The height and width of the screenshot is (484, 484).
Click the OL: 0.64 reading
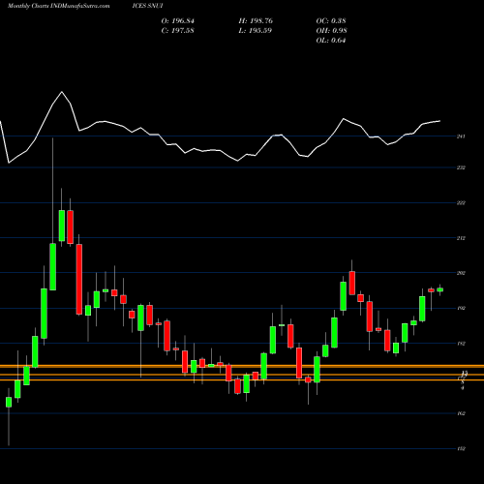coord(331,41)
